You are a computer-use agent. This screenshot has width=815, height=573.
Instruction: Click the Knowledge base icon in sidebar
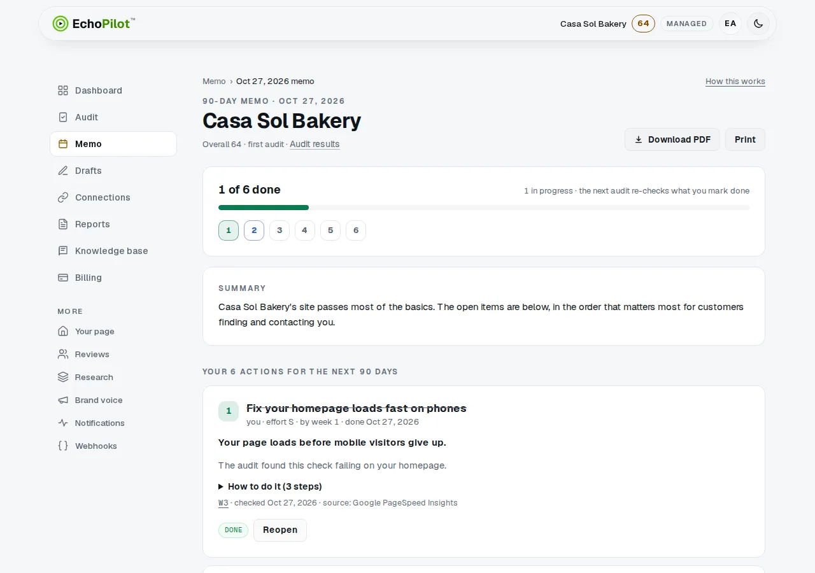[63, 251]
